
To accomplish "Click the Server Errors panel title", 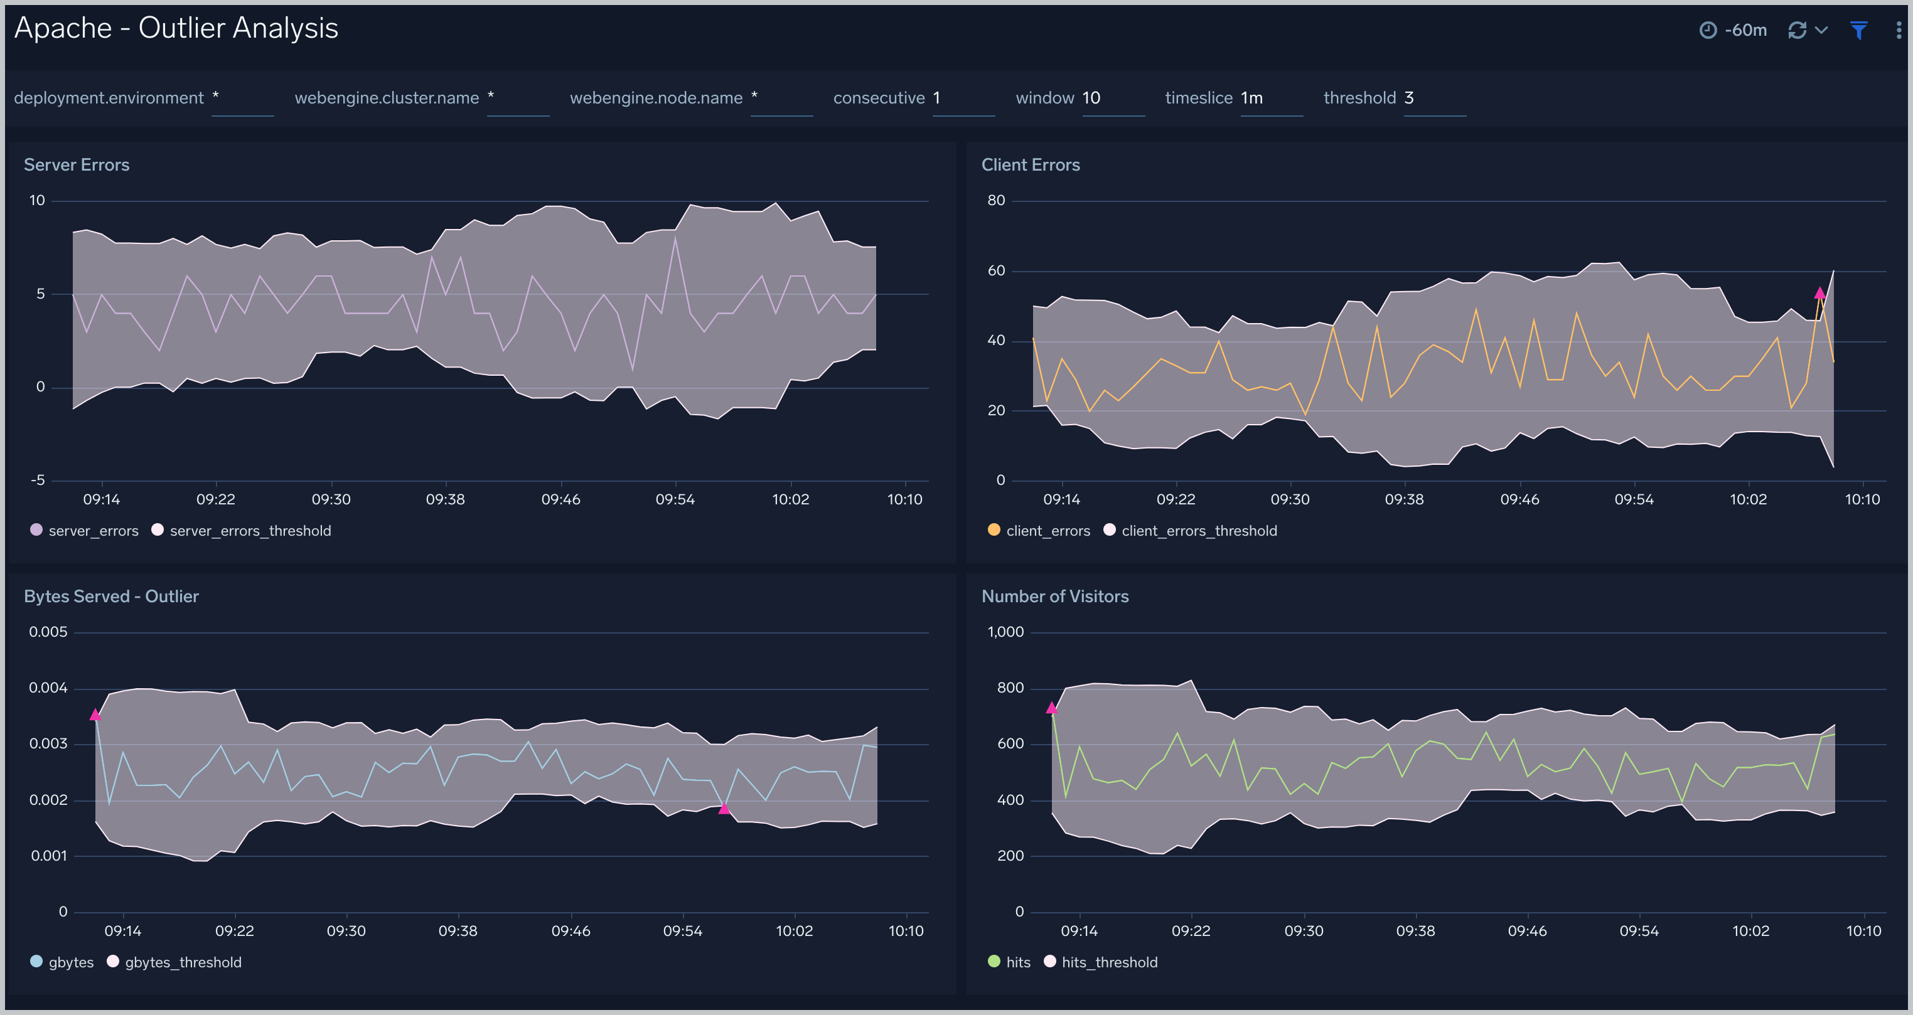I will [x=77, y=165].
